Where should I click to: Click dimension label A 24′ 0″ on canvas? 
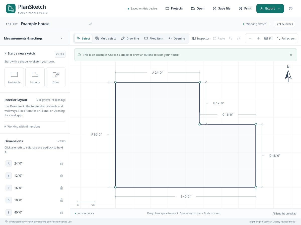click(x=158, y=72)
